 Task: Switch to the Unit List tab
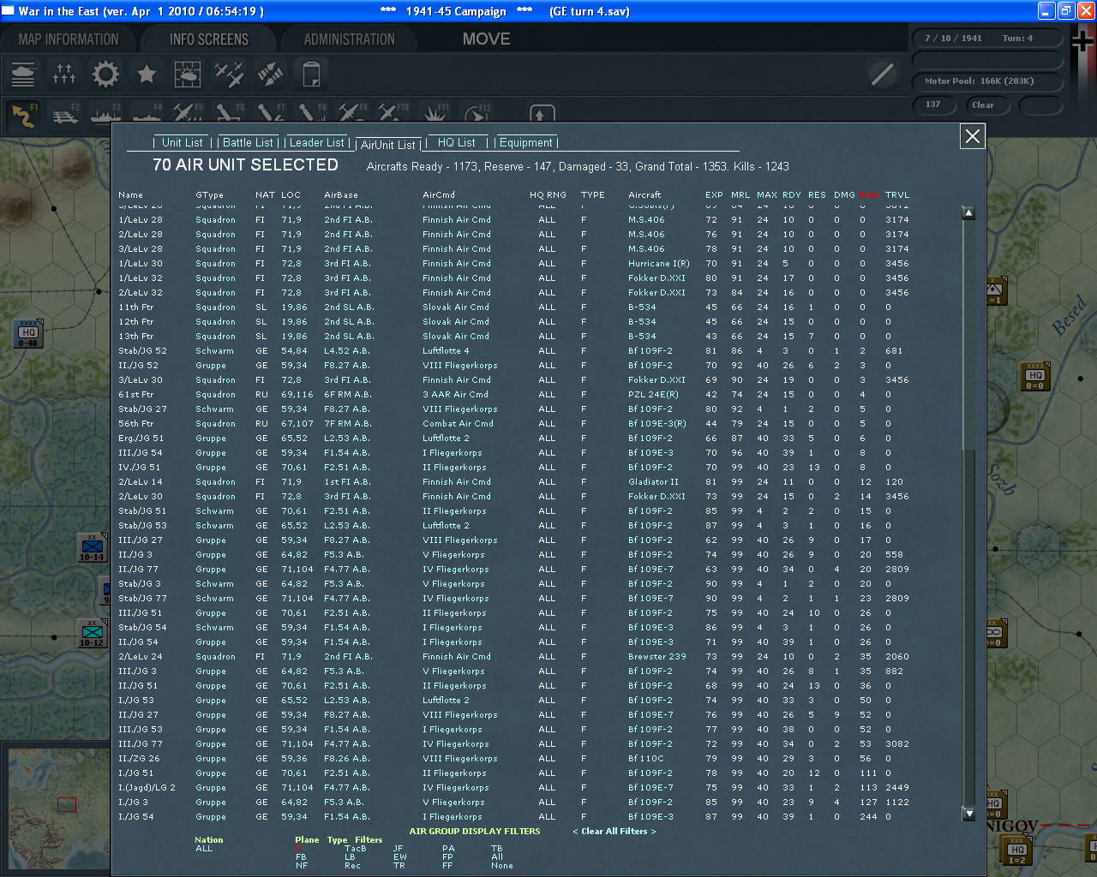(x=183, y=143)
